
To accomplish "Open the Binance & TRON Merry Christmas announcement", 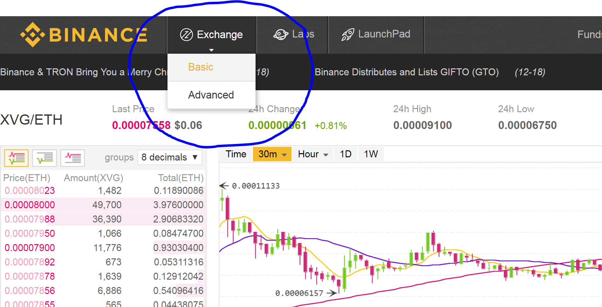I will (x=84, y=72).
